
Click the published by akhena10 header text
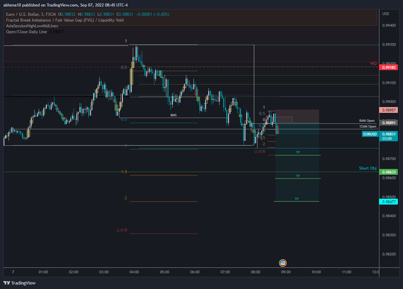(x=65, y=5)
